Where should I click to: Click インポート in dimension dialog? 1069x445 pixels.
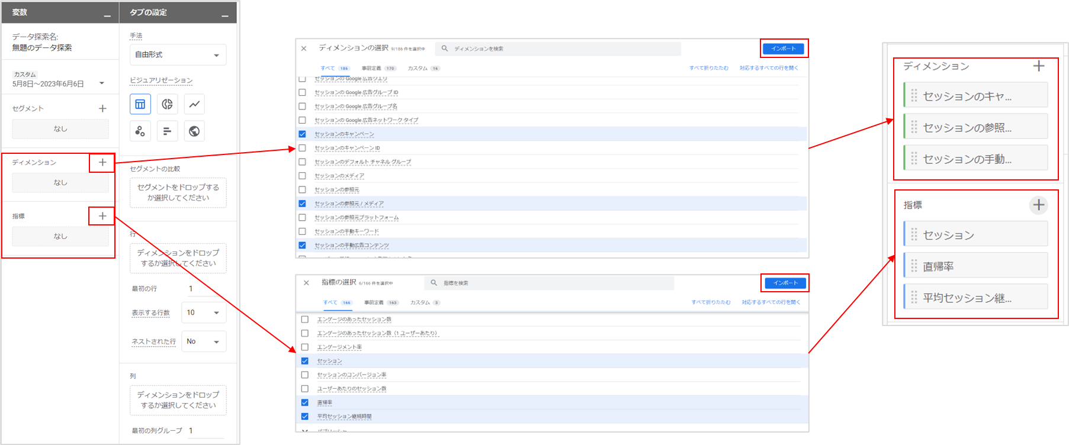pyautogui.click(x=784, y=49)
